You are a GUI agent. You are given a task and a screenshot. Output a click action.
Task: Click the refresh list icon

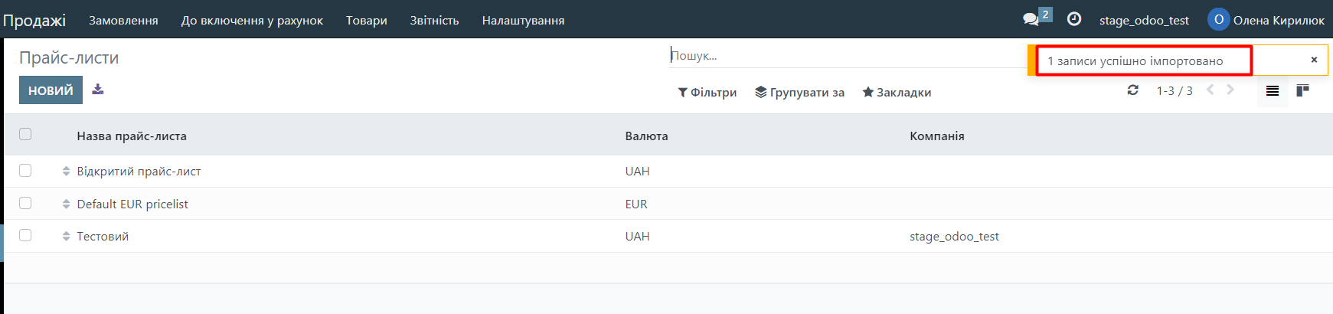point(1133,90)
